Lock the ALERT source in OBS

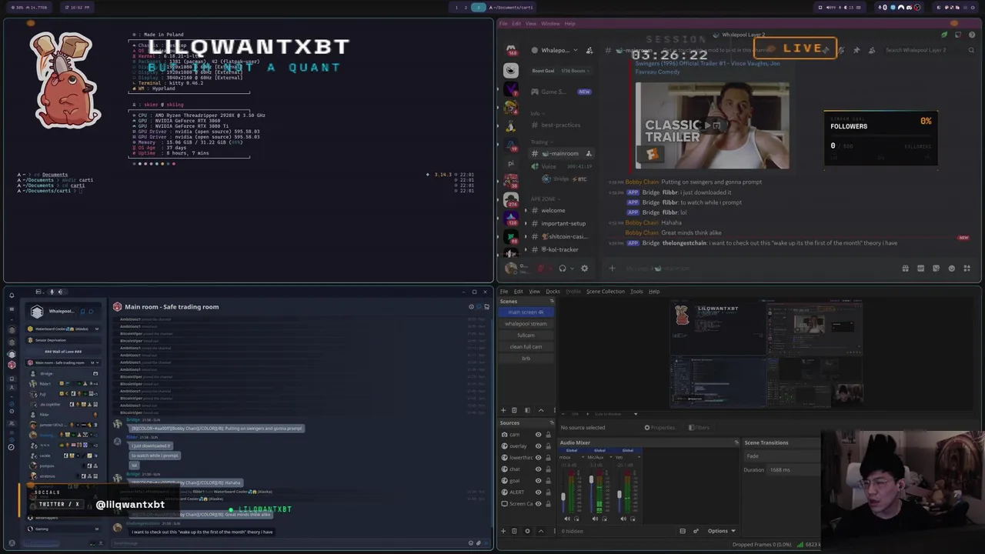548,492
